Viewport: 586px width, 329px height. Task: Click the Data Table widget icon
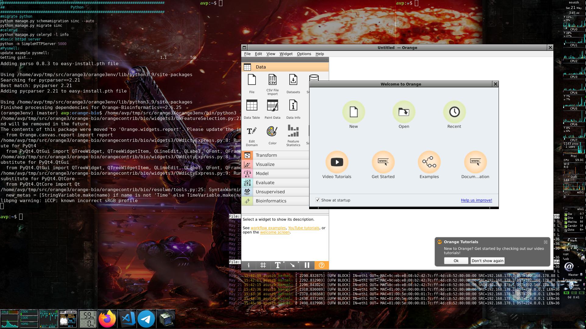pos(252,106)
